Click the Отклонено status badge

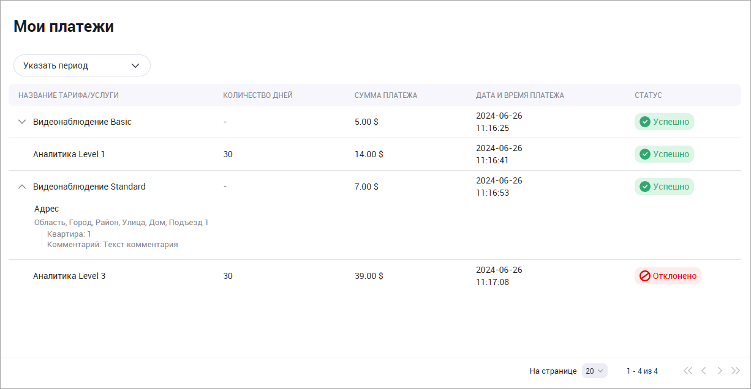pyautogui.click(x=668, y=276)
